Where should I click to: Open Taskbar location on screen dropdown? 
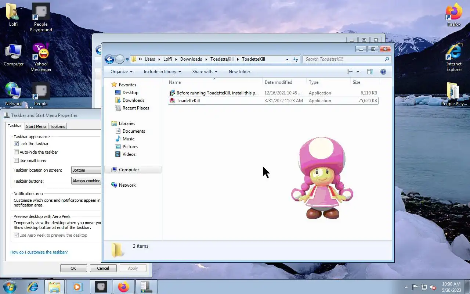click(86, 170)
